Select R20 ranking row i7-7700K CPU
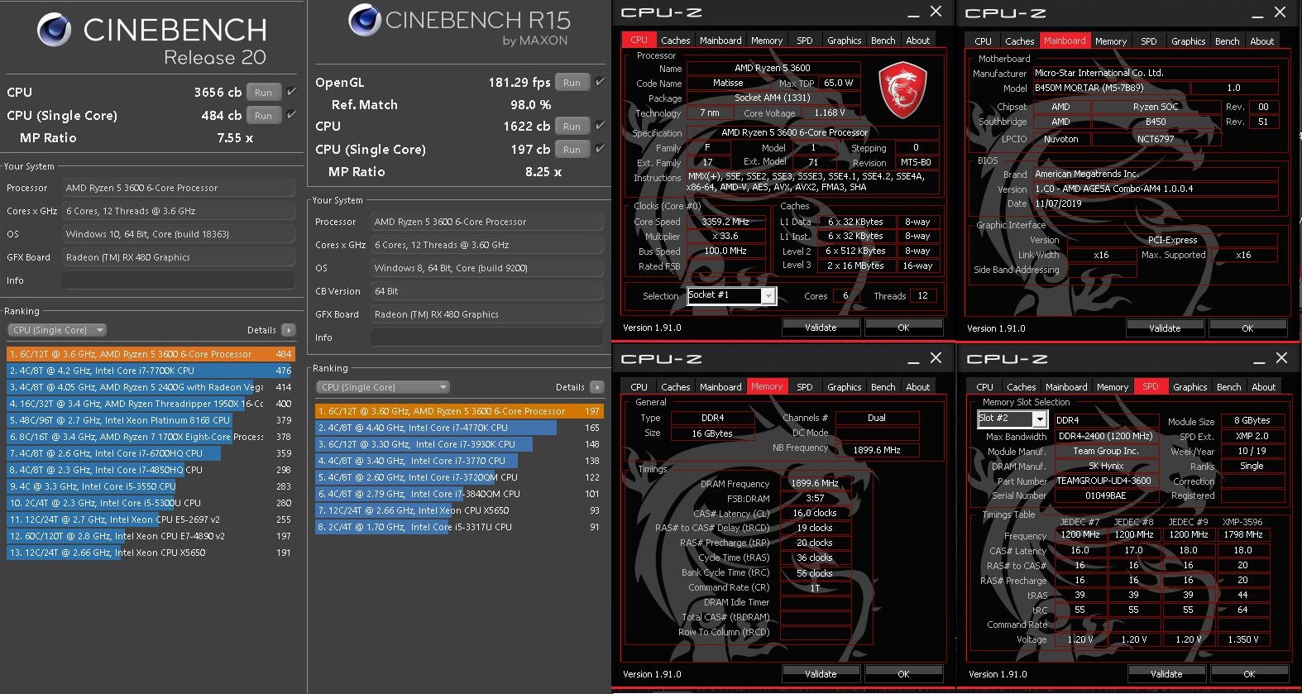The width and height of the screenshot is (1302, 694). pos(151,371)
